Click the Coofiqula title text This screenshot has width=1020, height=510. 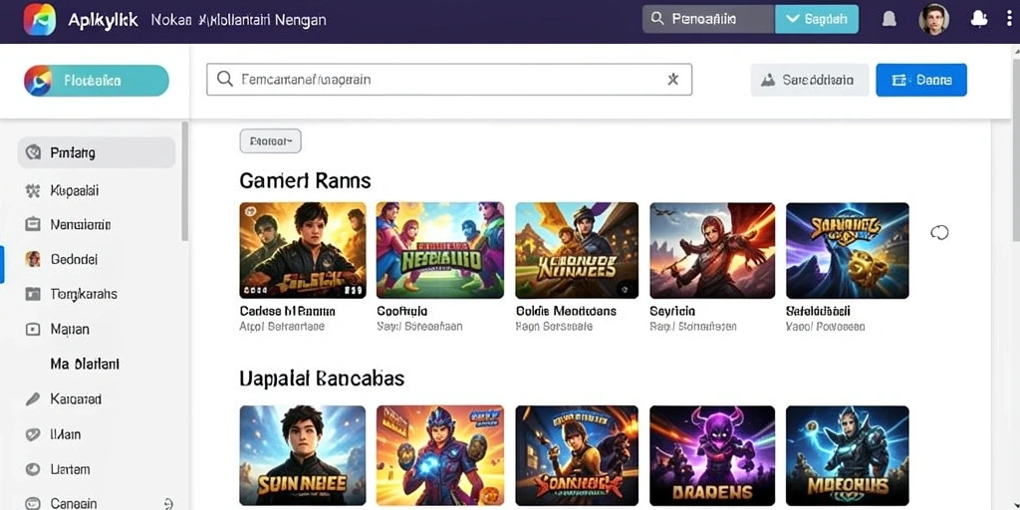point(402,312)
